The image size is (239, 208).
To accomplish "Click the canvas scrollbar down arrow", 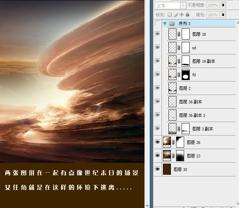I will pos(147,206).
